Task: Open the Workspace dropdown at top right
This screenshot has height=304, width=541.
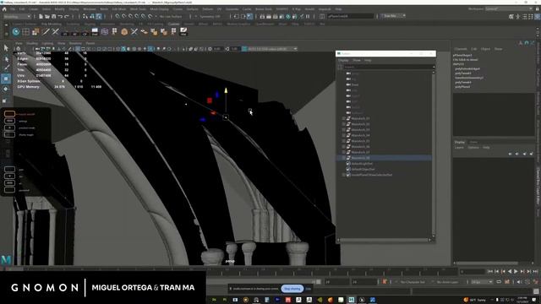Action: pyautogui.click(x=509, y=9)
